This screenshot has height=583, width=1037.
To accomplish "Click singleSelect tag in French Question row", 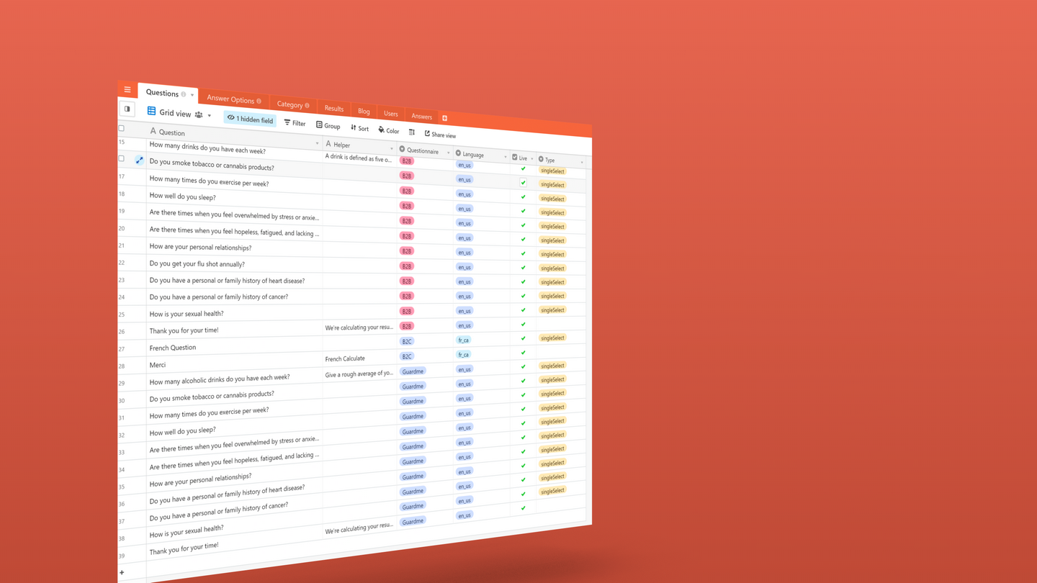I will click(x=552, y=338).
